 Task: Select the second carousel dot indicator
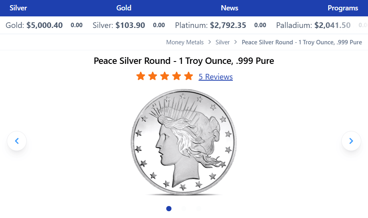point(184,208)
